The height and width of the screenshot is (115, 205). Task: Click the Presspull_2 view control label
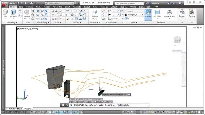point(25,29)
